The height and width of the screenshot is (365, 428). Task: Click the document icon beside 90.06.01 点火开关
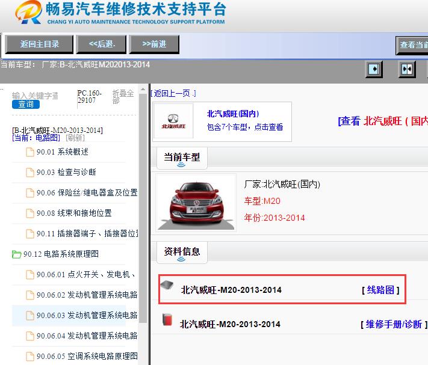29,275
